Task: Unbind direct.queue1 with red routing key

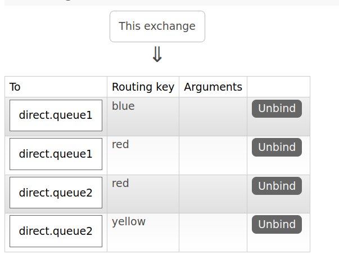Action: pyautogui.click(x=277, y=147)
